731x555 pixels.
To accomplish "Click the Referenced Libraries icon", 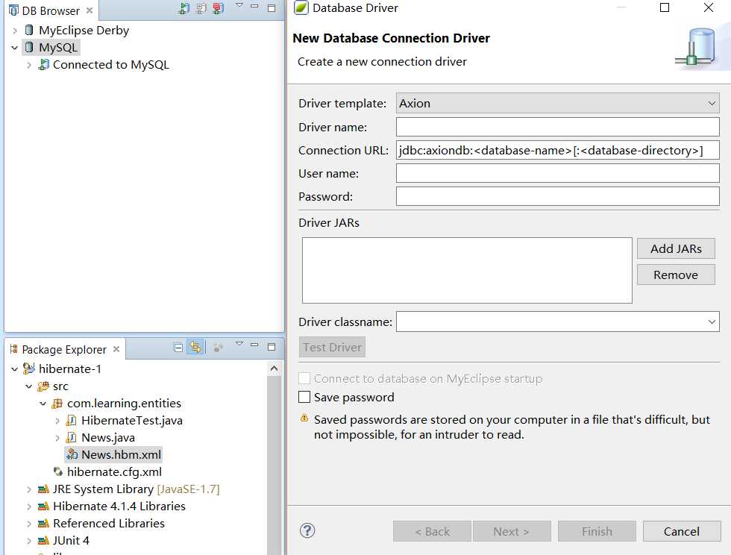I will click(43, 523).
